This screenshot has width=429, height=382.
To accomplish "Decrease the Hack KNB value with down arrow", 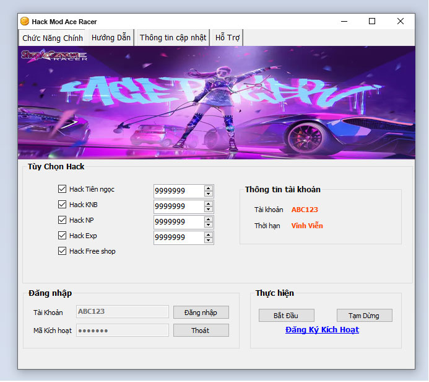I will (x=209, y=210).
